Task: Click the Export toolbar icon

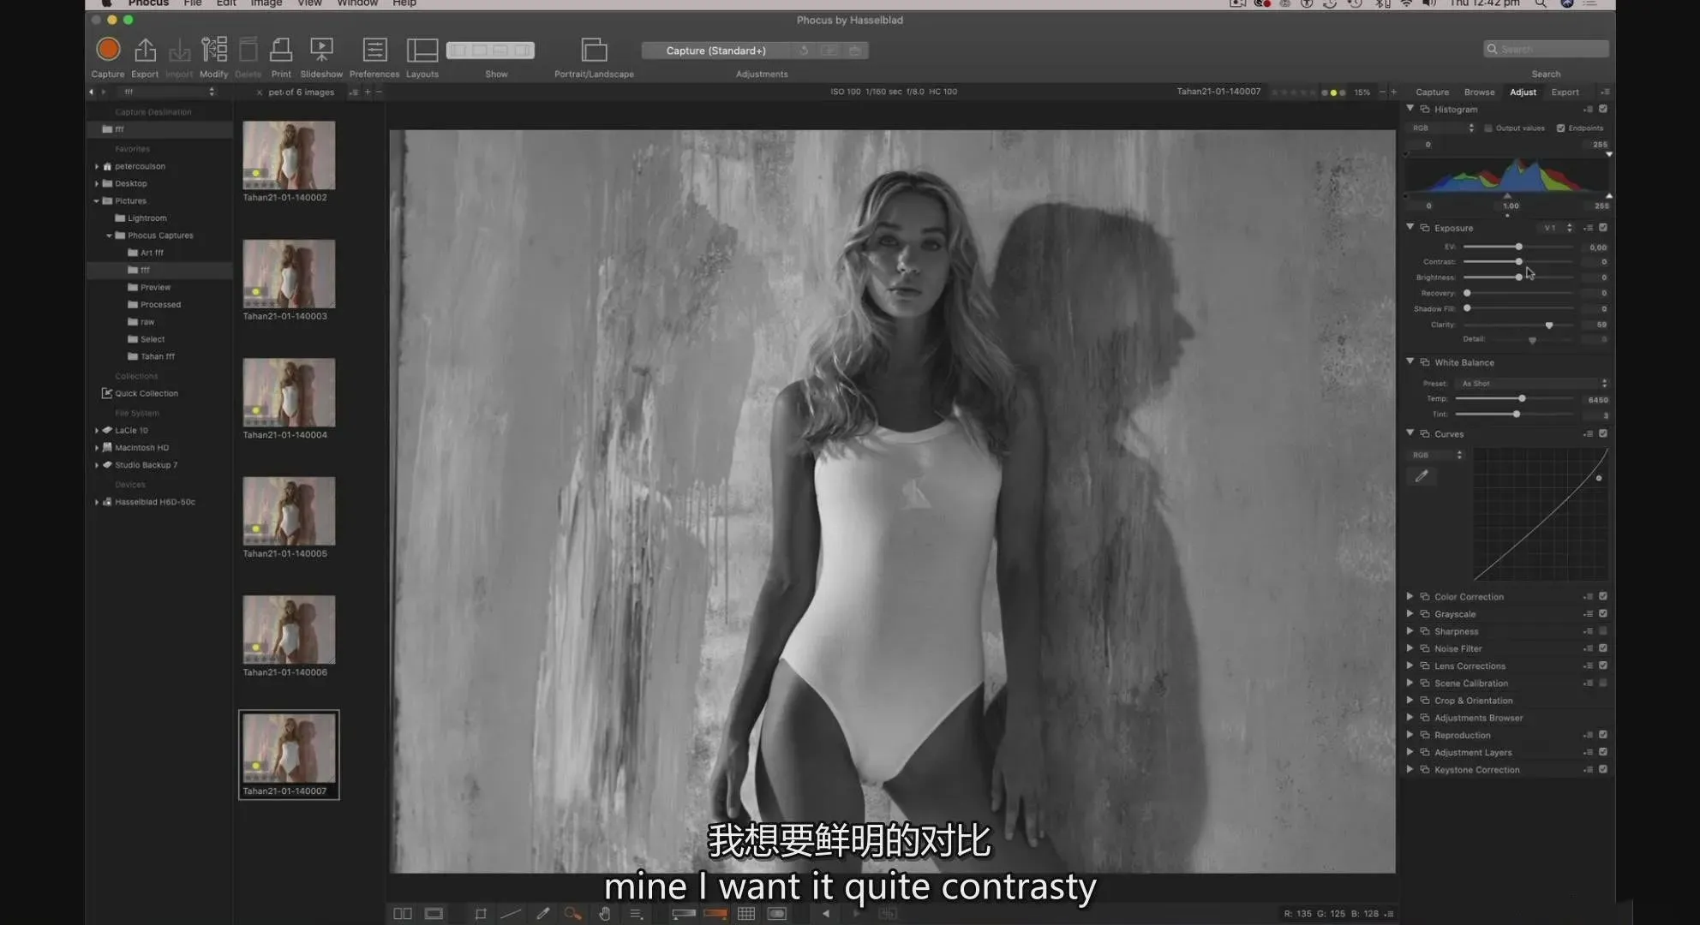Action: click(x=145, y=51)
